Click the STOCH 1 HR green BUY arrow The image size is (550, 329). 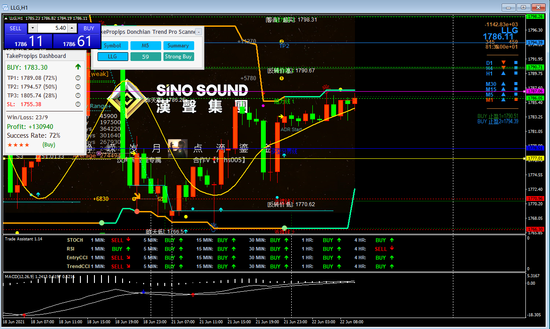point(339,240)
